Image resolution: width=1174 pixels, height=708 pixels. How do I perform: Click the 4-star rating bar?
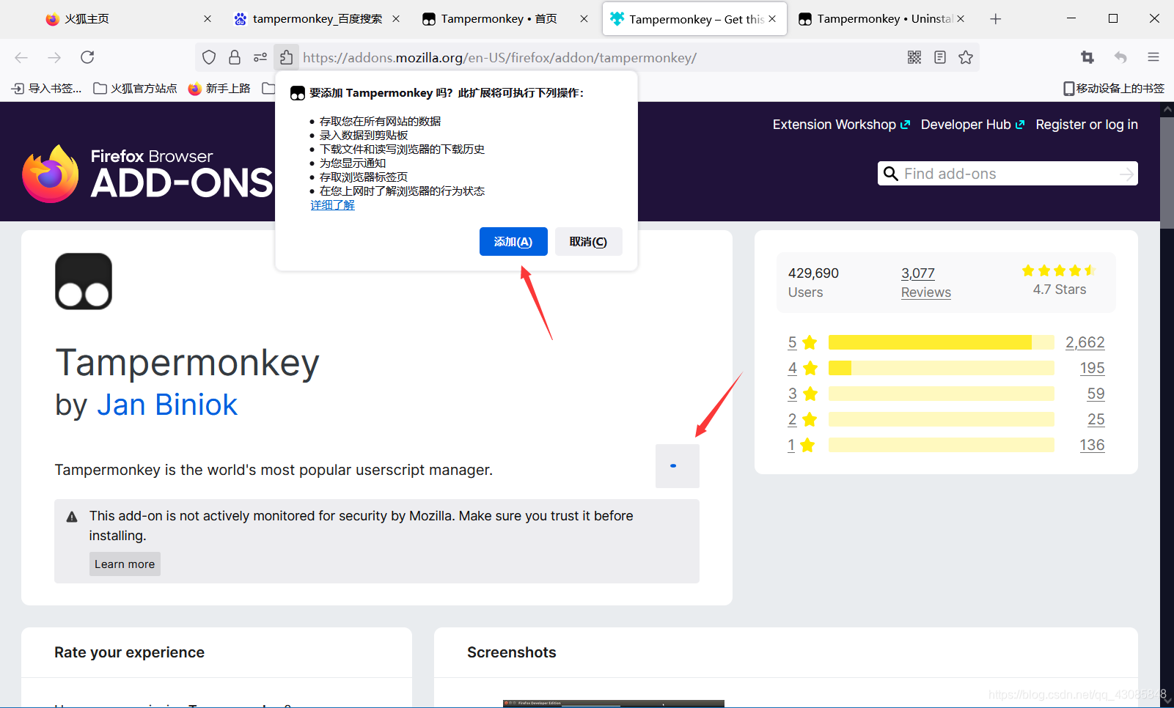click(942, 368)
